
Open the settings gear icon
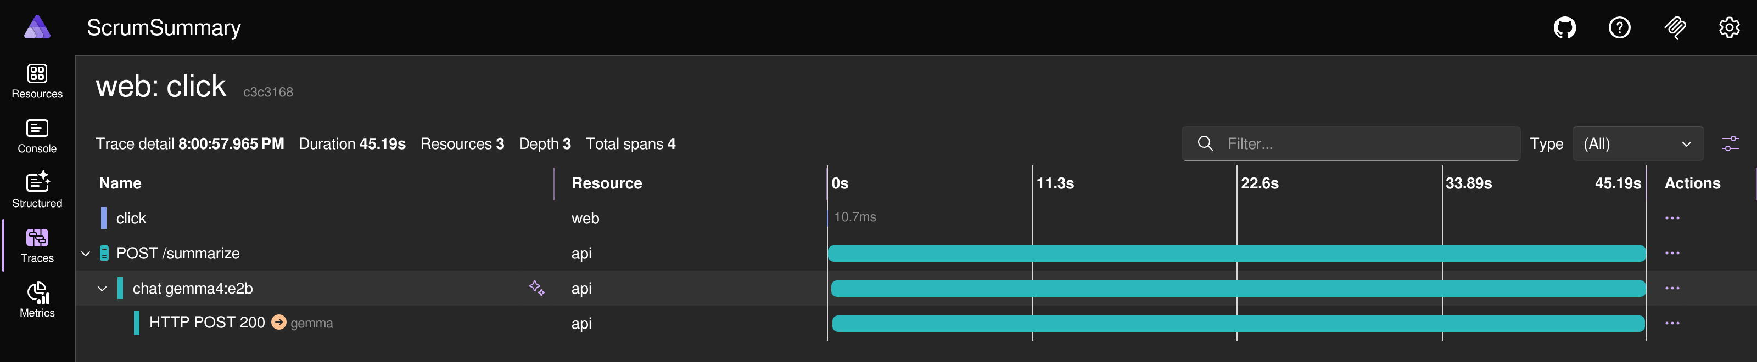click(x=1729, y=28)
